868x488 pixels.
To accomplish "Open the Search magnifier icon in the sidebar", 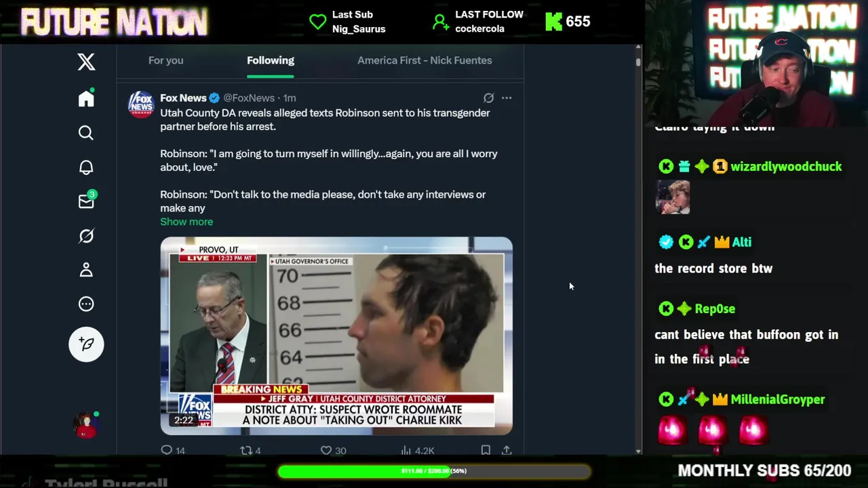I will pos(86,133).
